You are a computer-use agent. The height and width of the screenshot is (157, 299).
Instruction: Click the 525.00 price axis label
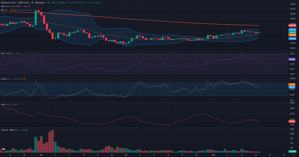point(293,48)
